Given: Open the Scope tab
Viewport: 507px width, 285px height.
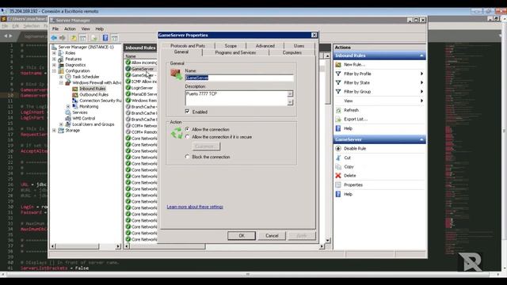Looking at the screenshot, I should 231,46.
